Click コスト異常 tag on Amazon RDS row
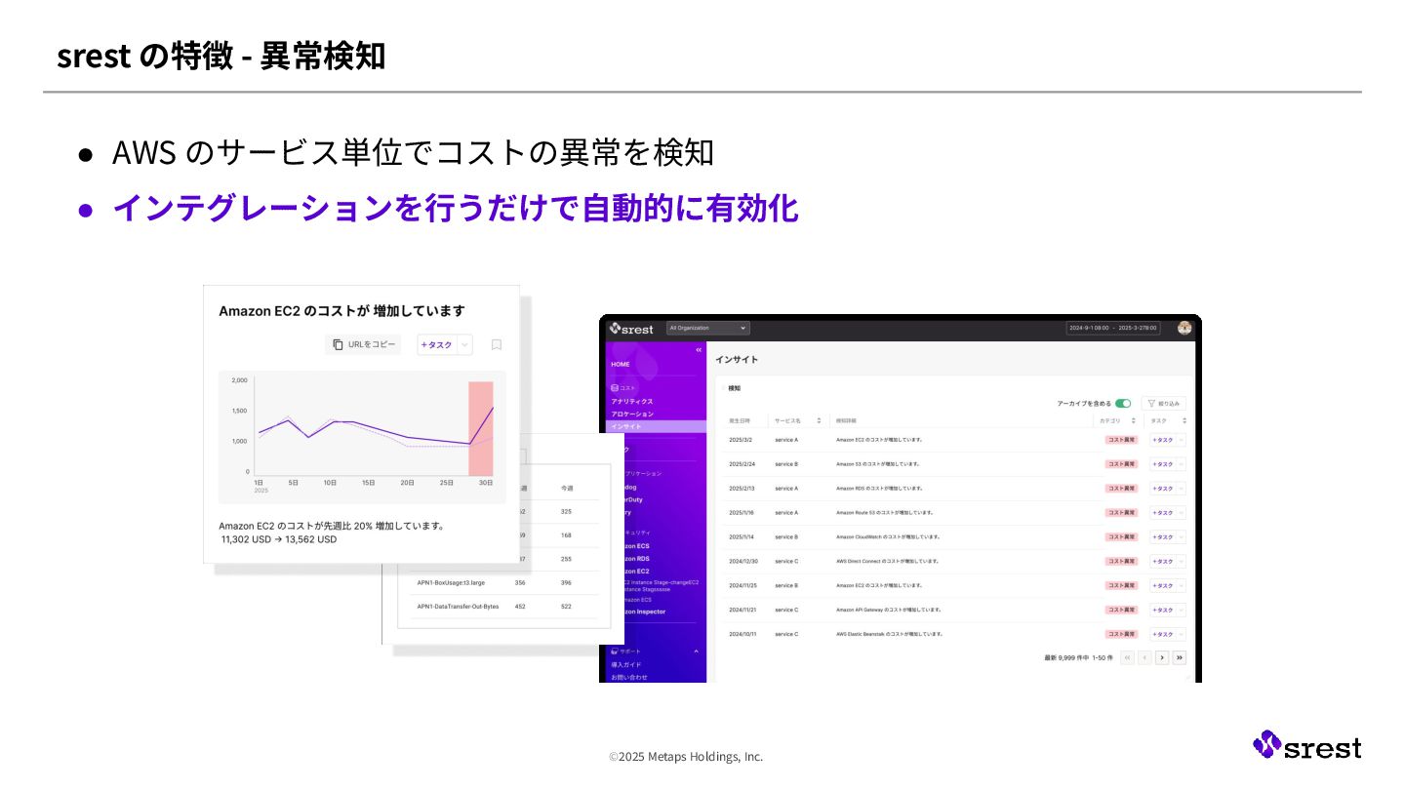 tap(1121, 489)
